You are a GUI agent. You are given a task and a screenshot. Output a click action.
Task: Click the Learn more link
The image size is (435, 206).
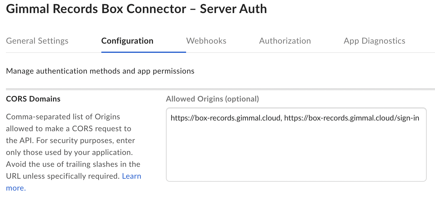point(132,176)
